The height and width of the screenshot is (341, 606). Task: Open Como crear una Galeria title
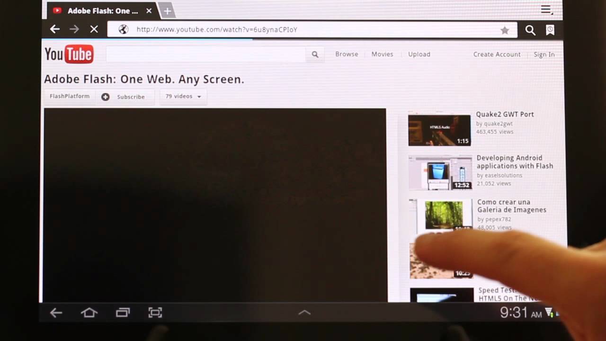click(x=512, y=206)
